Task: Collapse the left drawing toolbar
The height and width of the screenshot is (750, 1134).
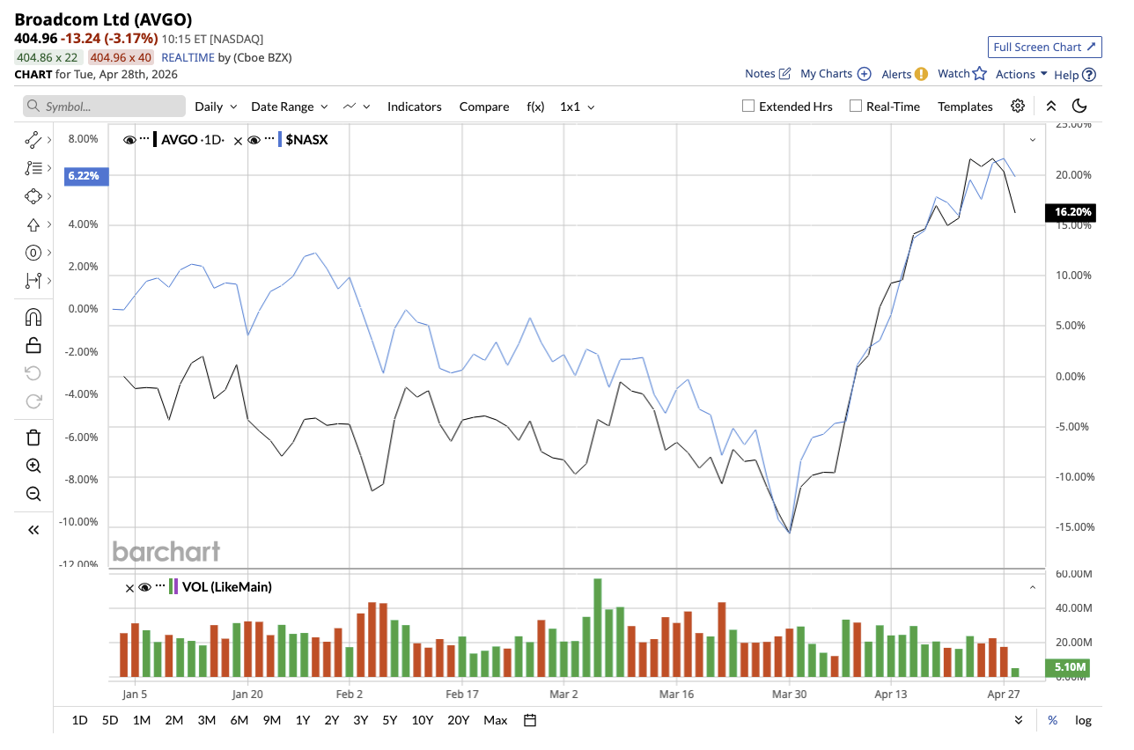Action: coord(33,530)
